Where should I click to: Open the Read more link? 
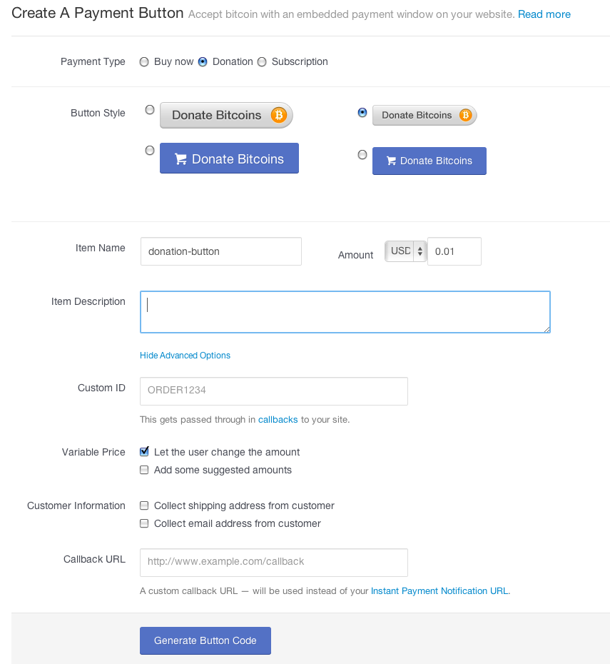(544, 14)
